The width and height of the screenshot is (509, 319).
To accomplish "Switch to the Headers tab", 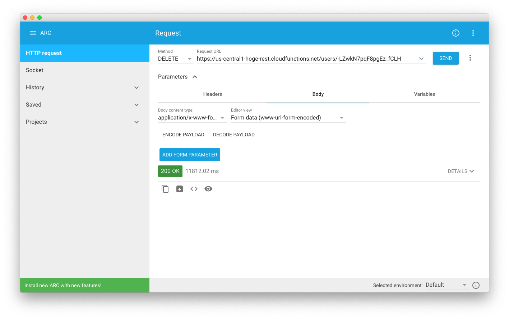I will (213, 94).
